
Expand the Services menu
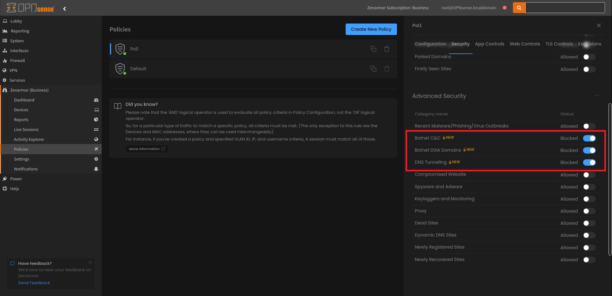[51, 80]
